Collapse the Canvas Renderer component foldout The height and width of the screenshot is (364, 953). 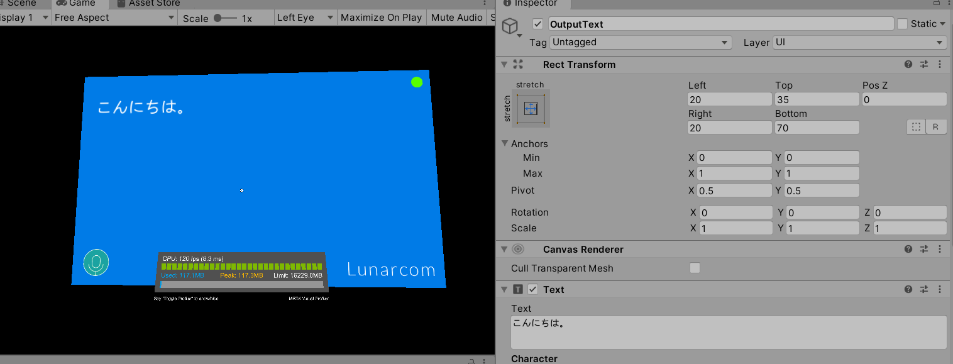pyautogui.click(x=505, y=249)
